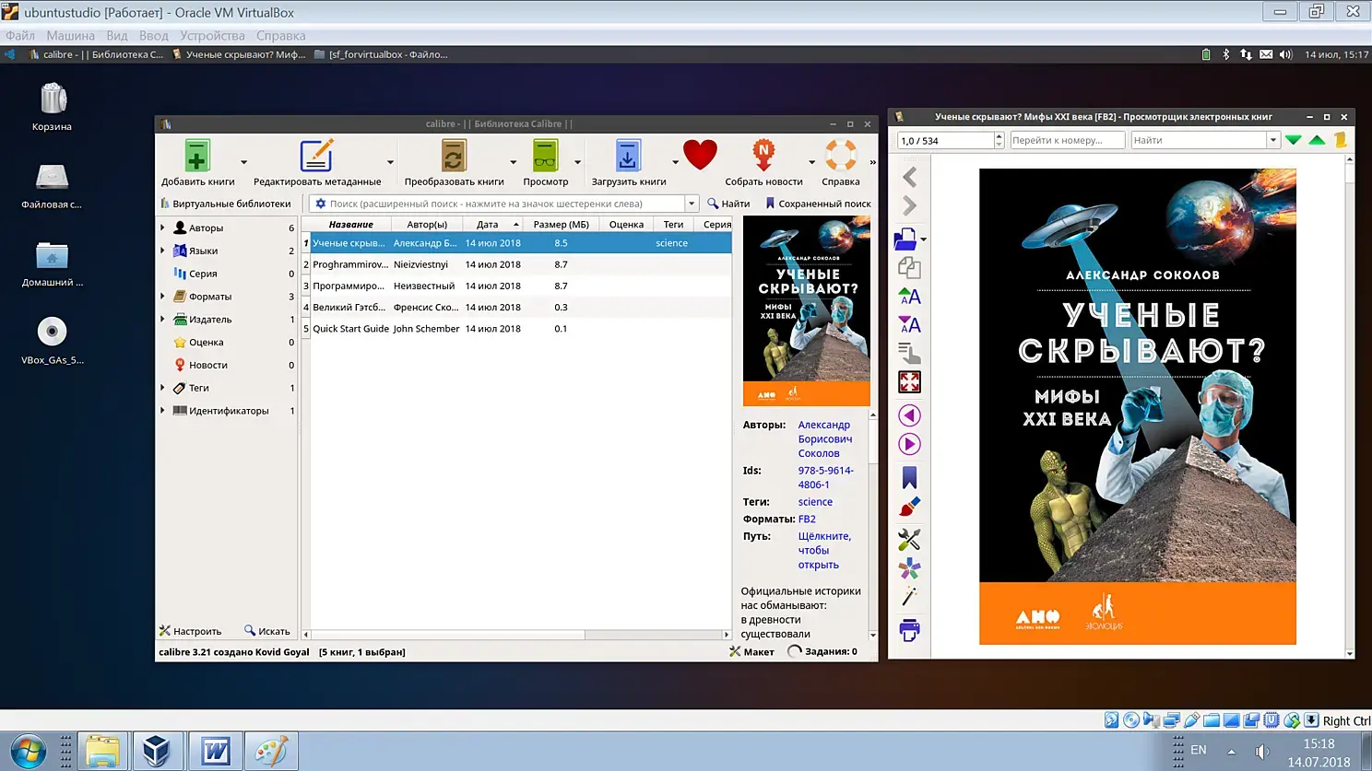Open the Справка menu in VirtualBox menubar

(280, 36)
